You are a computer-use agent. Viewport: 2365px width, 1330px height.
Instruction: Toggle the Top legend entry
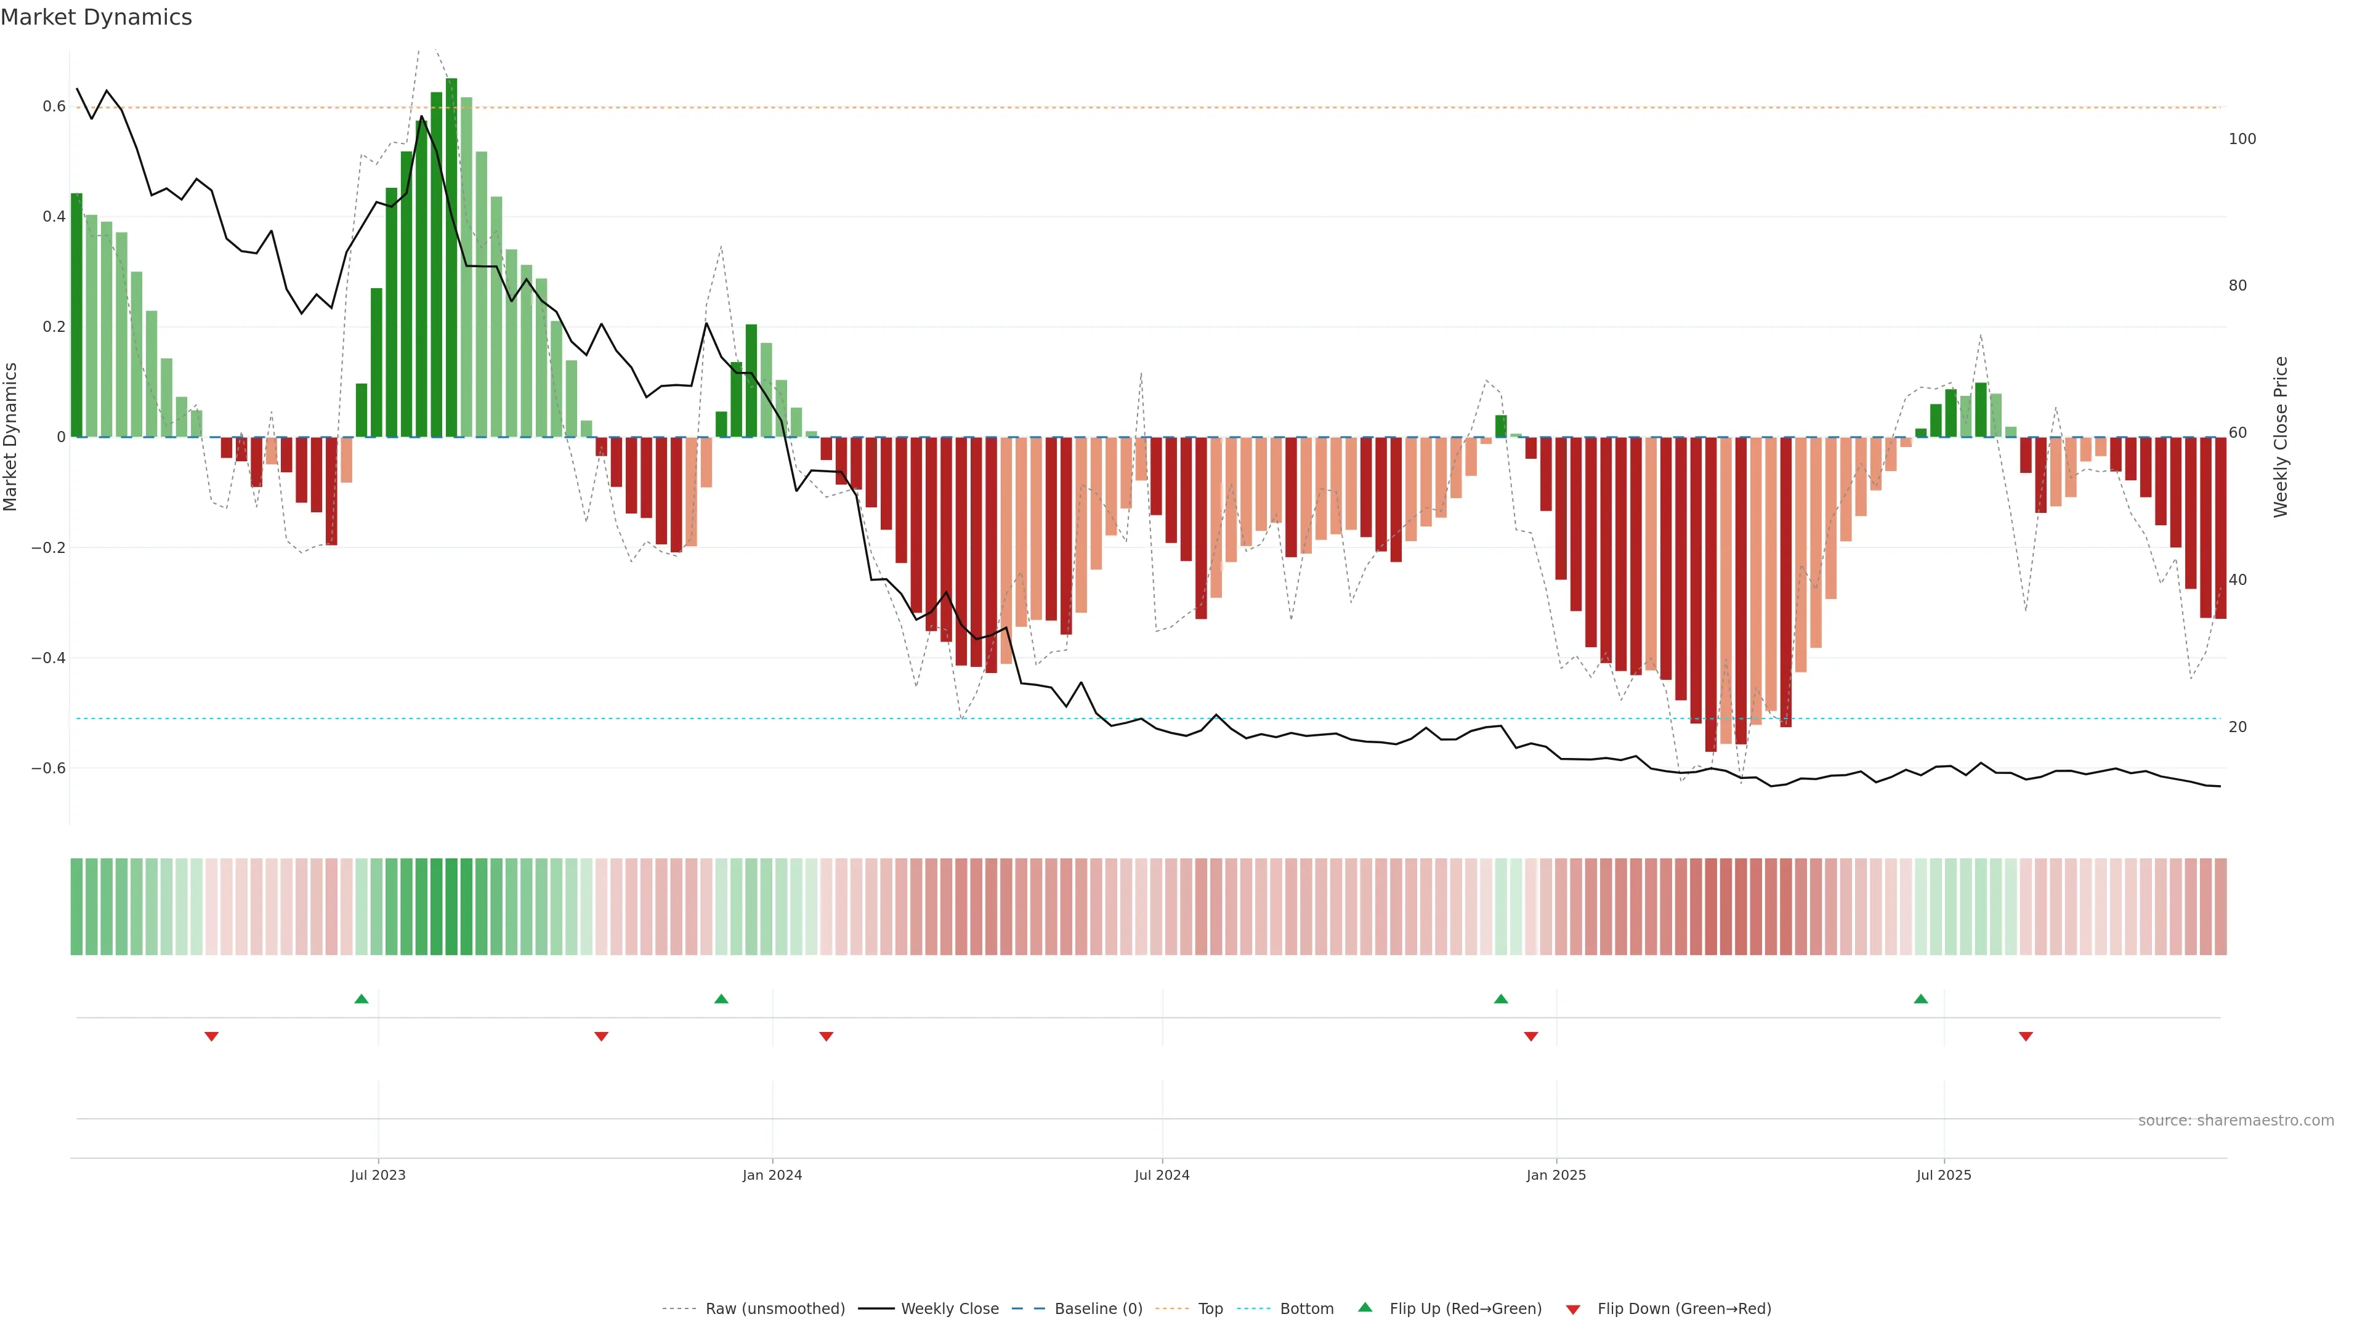tap(1210, 1309)
